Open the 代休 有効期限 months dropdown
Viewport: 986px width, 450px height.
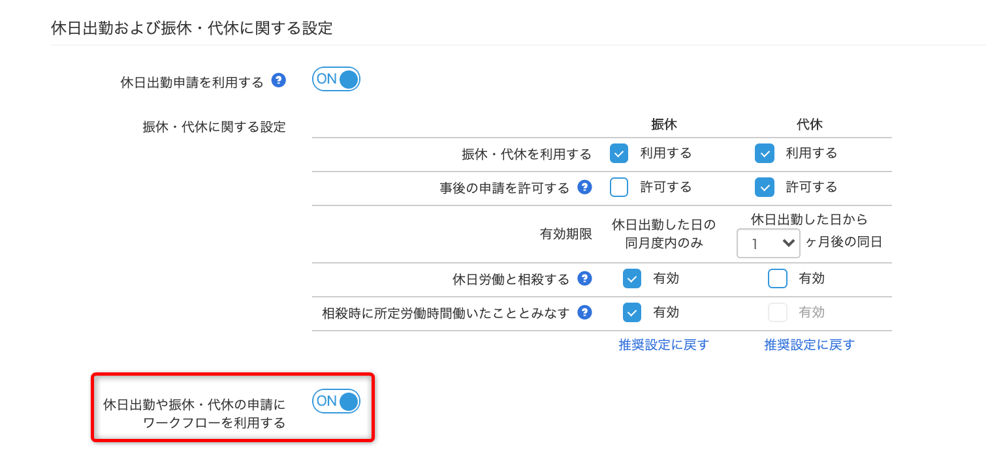[x=769, y=243]
